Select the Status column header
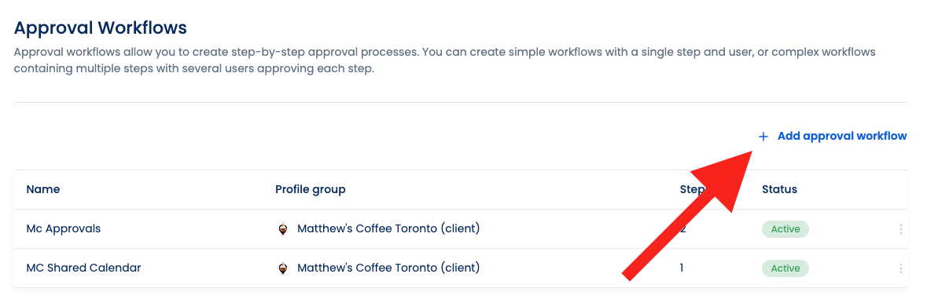Image resolution: width=927 pixels, height=303 pixels. (x=779, y=190)
